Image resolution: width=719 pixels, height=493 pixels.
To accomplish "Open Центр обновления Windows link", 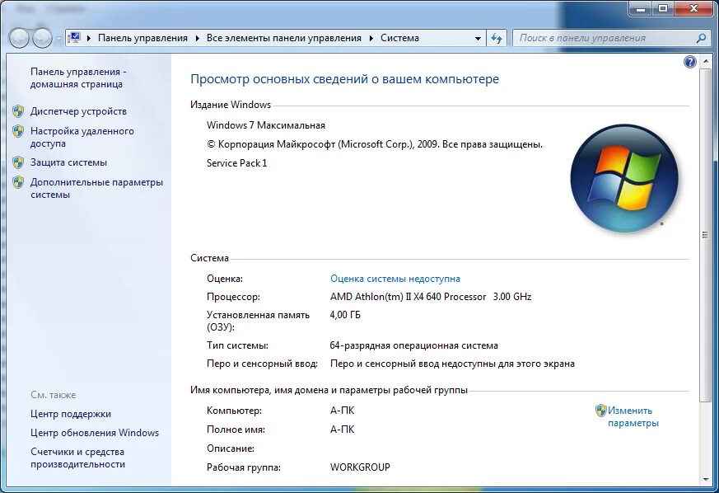I will (x=95, y=433).
